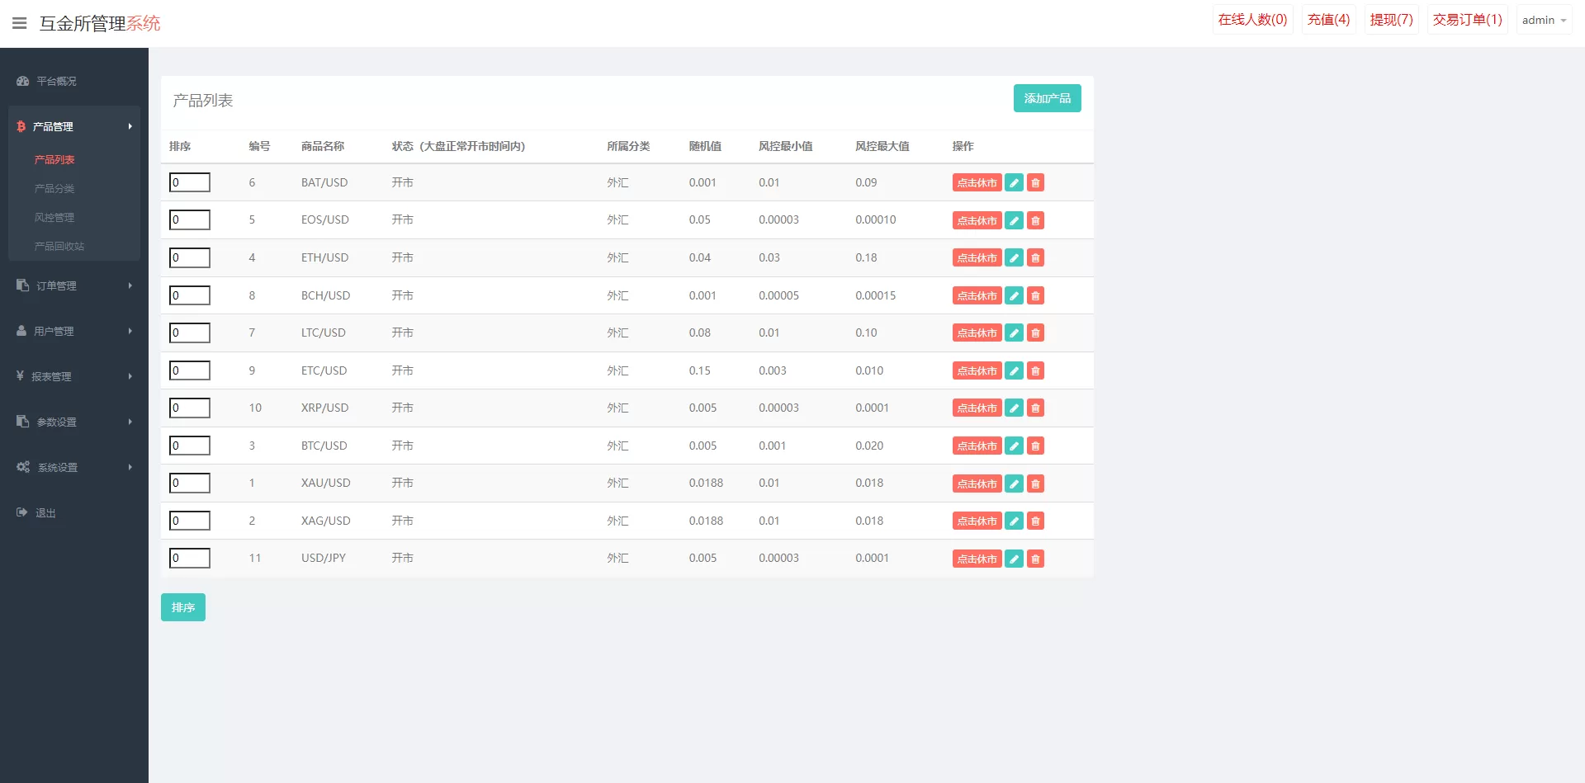Click the pencil edit icon for XAU/USD
The image size is (1585, 783).
tap(1014, 483)
